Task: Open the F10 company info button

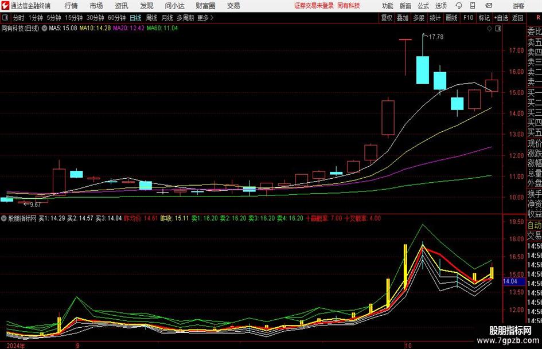Action: pos(468,18)
